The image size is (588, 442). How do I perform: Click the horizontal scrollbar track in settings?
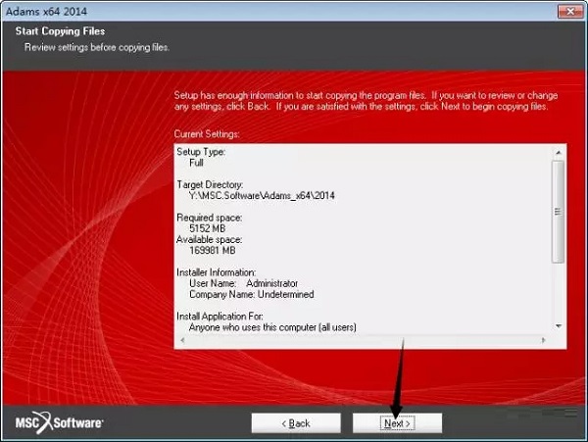click(x=363, y=340)
